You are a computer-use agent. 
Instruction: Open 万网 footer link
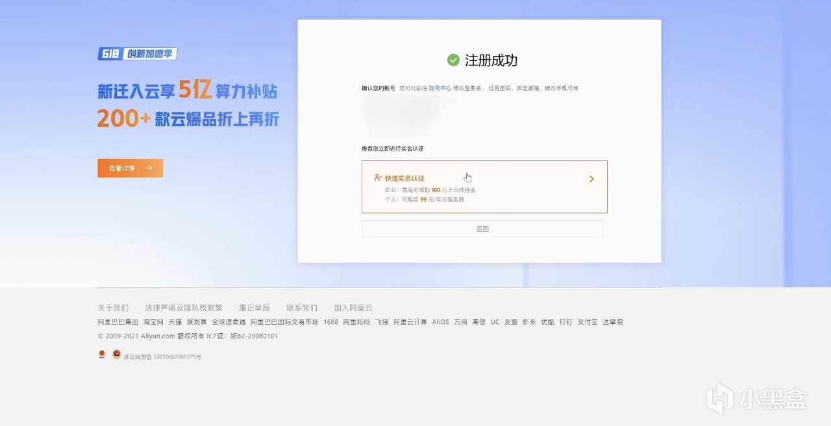click(461, 322)
